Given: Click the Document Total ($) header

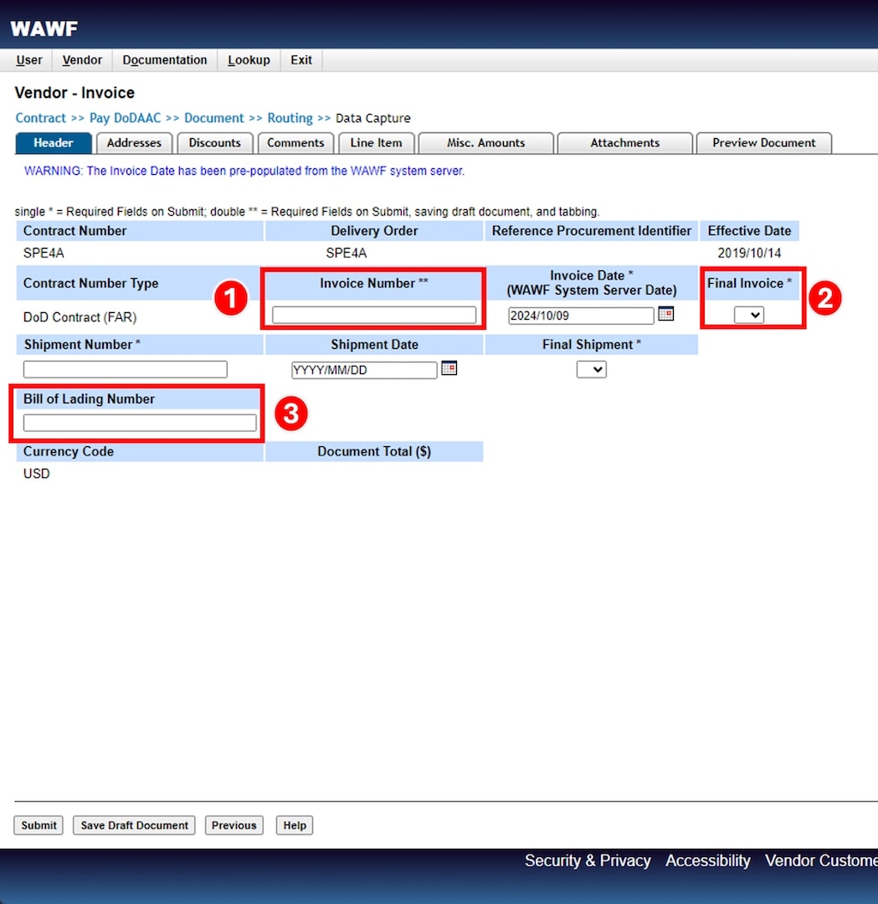Looking at the screenshot, I should click(x=374, y=451).
